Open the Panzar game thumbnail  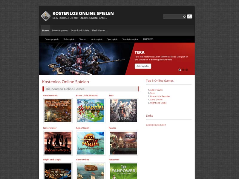[x=123, y=143]
